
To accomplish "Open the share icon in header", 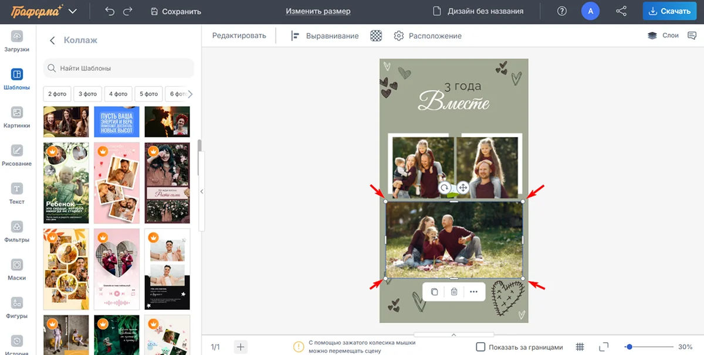I will pyautogui.click(x=621, y=11).
